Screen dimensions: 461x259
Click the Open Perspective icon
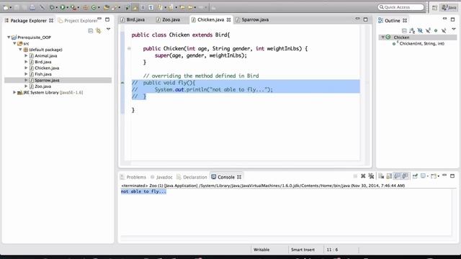coord(434,8)
